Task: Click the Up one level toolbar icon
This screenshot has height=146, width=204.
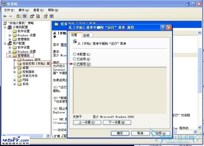Action: tap(18, 16)
